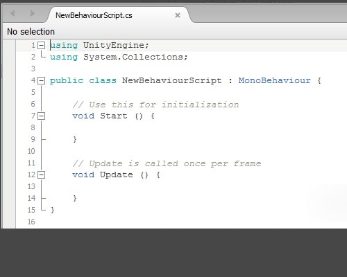Collapse the Update method fold on line 12
Image resolution: width=347 pixels, height=277 pixels.
pos(41,175)
